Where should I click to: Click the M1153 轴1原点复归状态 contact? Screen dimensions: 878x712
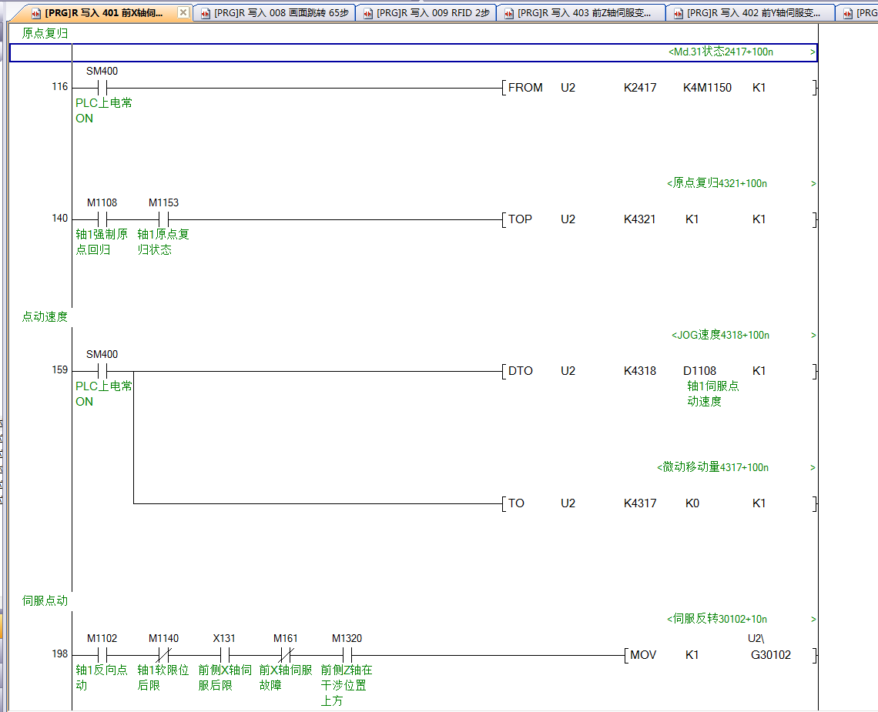[x=163, y=219]
